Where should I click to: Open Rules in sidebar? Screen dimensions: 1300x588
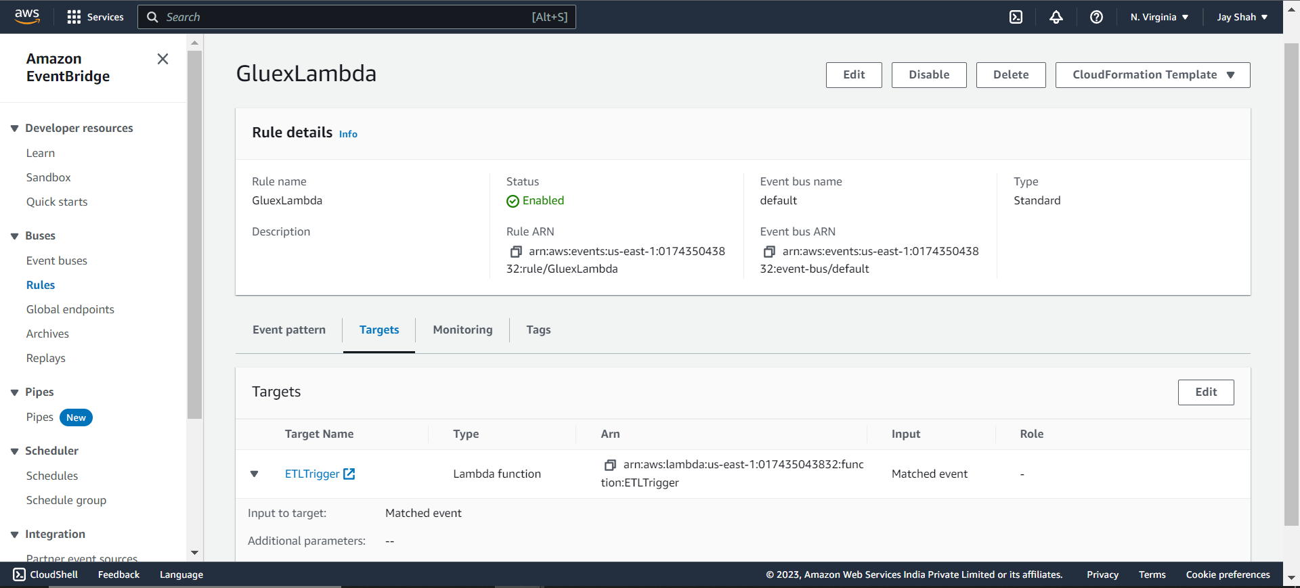pos(41,285)
